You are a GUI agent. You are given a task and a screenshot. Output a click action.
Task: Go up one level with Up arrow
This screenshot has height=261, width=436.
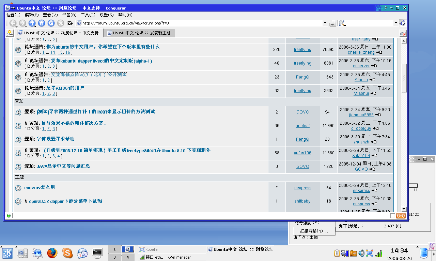click(32, 23)
